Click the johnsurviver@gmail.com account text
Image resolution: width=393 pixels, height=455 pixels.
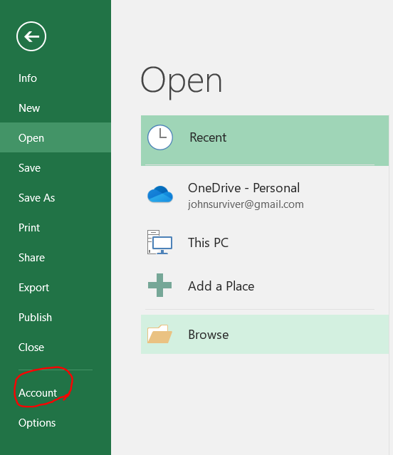246,204
